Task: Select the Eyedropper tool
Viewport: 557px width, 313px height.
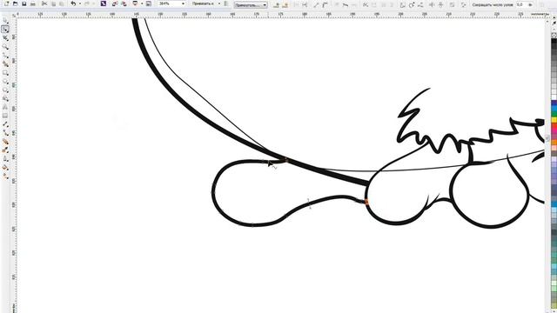Action: 5,150
